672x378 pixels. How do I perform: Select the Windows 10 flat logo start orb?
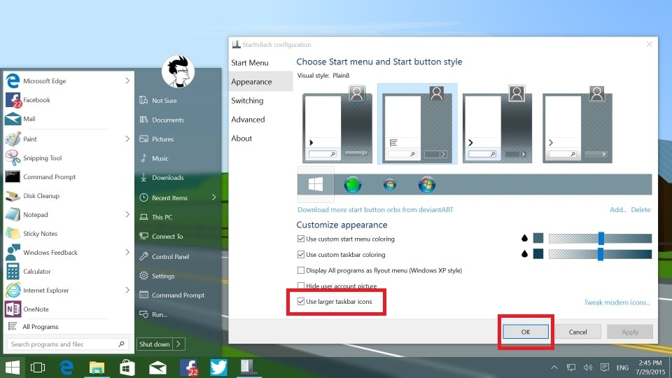click(x=316, y=184)
